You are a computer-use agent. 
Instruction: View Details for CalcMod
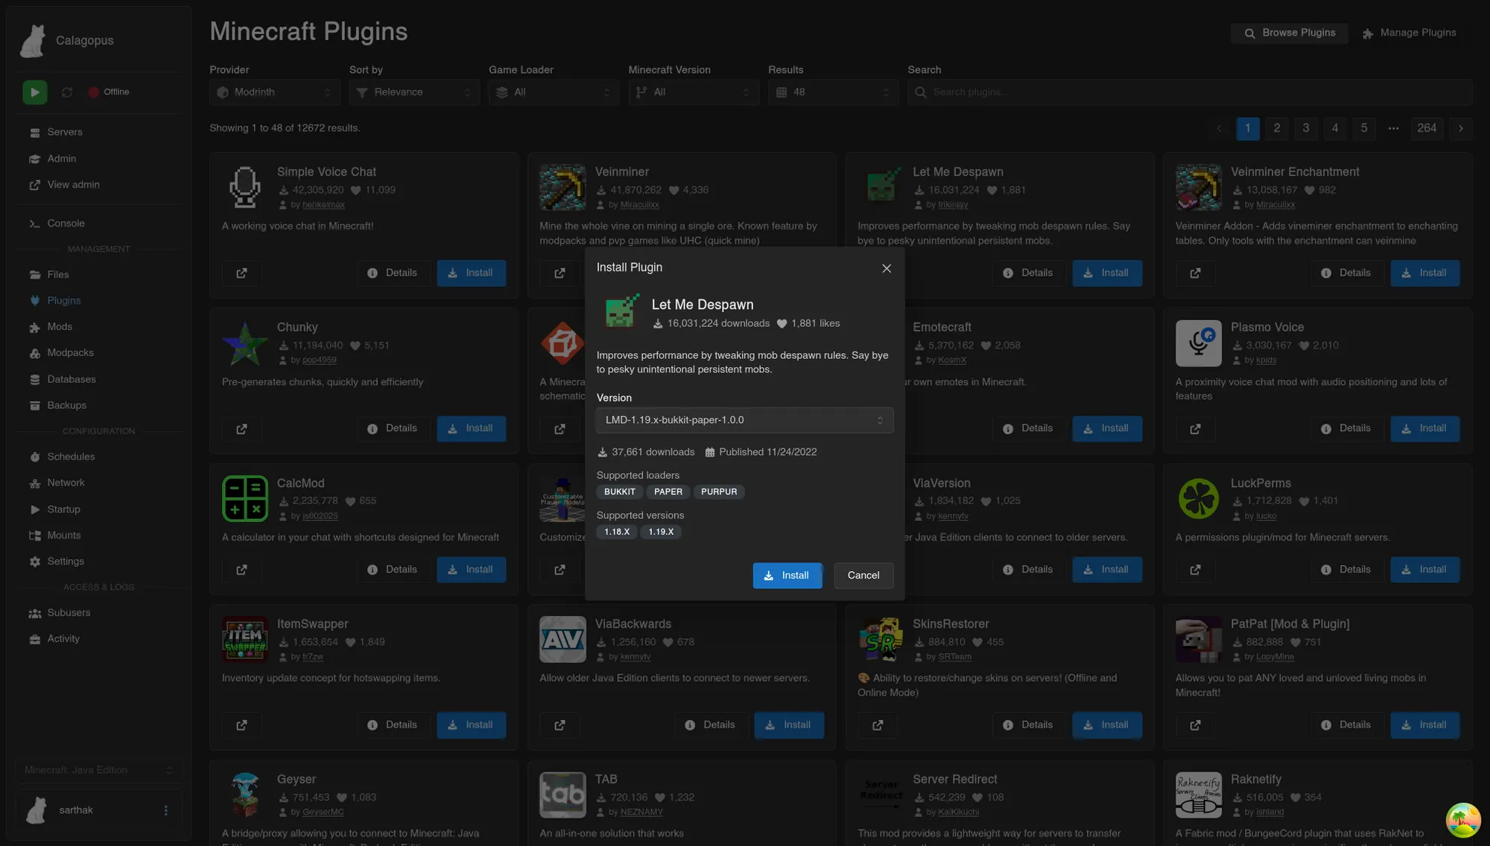(x=393, y=570)
